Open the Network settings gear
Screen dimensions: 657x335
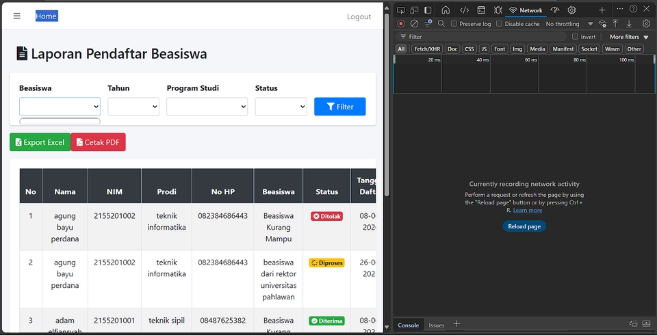pos(645,23)
